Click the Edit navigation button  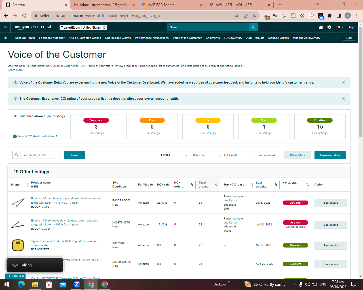click(349, 38)
